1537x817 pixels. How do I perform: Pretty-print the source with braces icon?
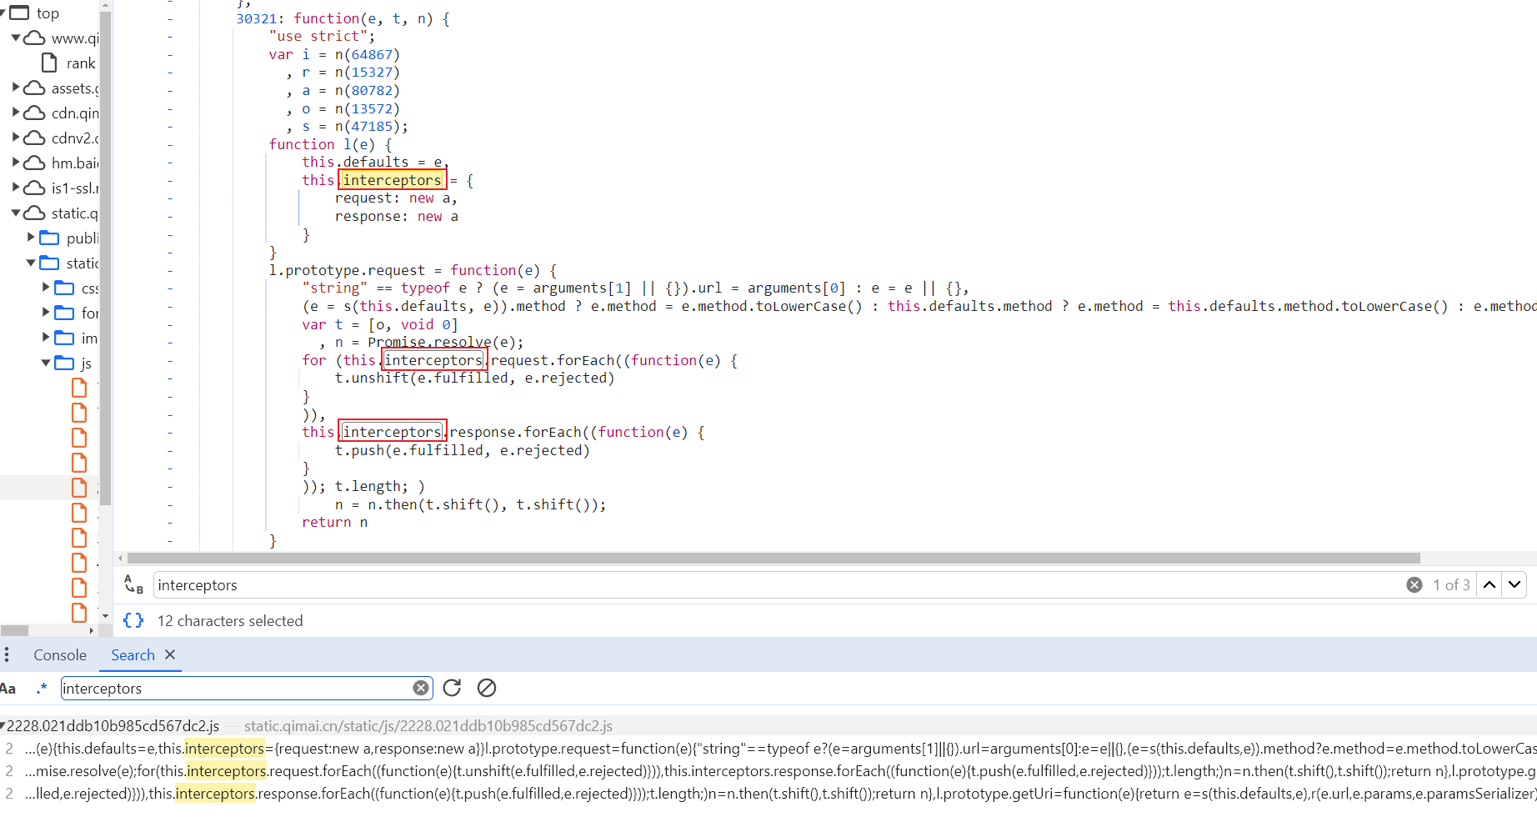tap(133, 620)
